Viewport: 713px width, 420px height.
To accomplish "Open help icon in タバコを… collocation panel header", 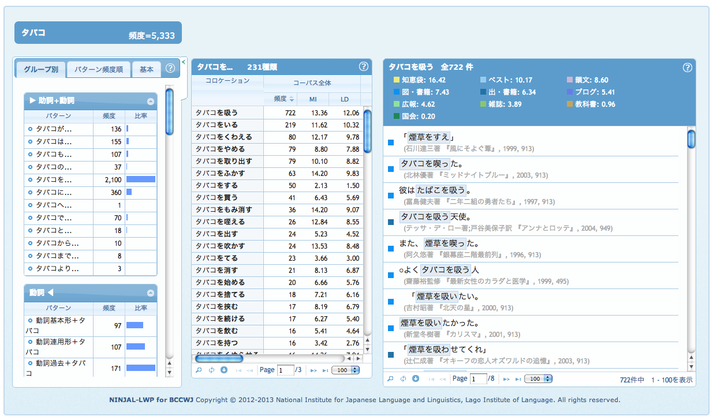I will coord(363,66).
